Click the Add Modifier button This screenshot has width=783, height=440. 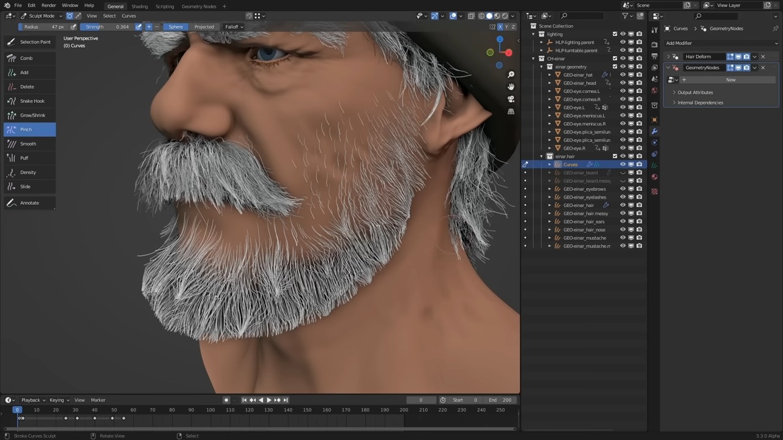(x=721, y=43)
